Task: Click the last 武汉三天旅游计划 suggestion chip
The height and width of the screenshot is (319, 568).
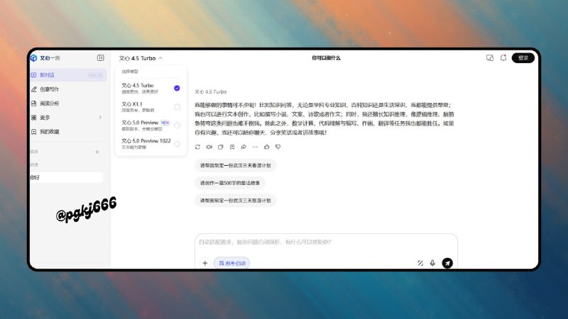Action: tap(236, 201)
